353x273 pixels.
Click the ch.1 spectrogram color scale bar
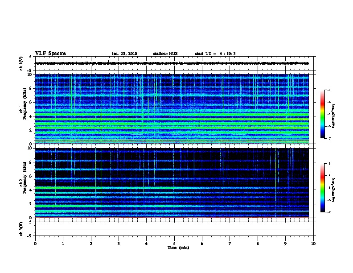point(323,114)
